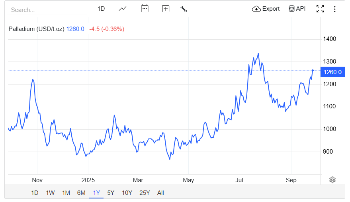
Task: Switch to 6M time range
Action: pos(81,193)
